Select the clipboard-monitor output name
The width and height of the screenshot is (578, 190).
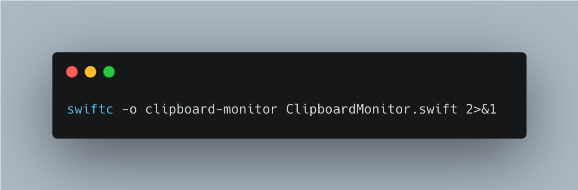211,110
